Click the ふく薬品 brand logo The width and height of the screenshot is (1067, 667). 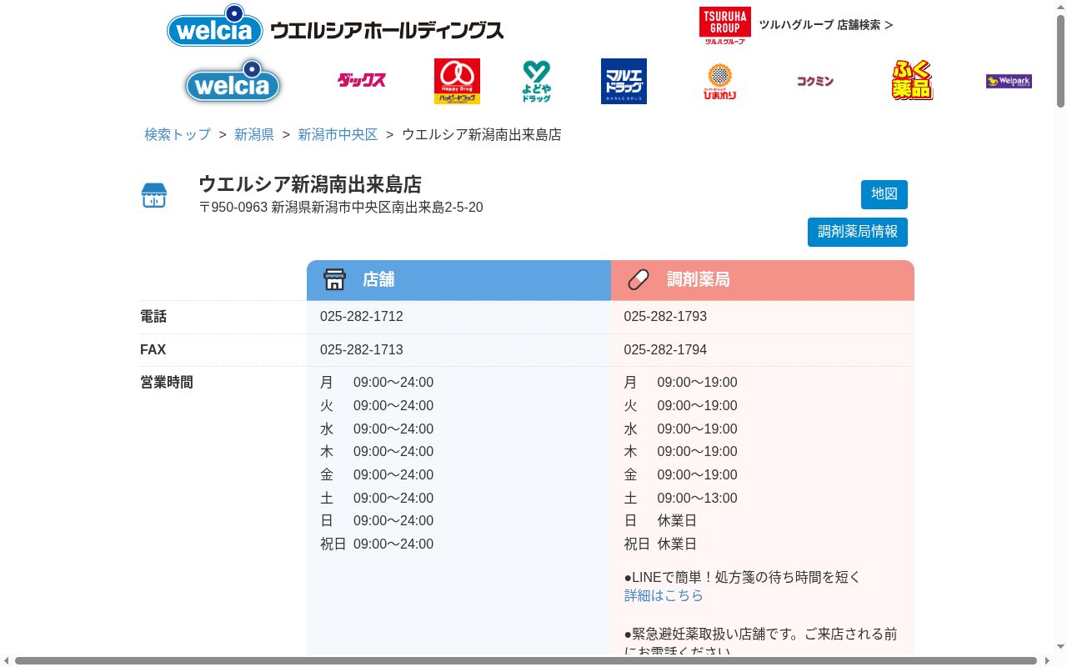[x=912, y=80]
